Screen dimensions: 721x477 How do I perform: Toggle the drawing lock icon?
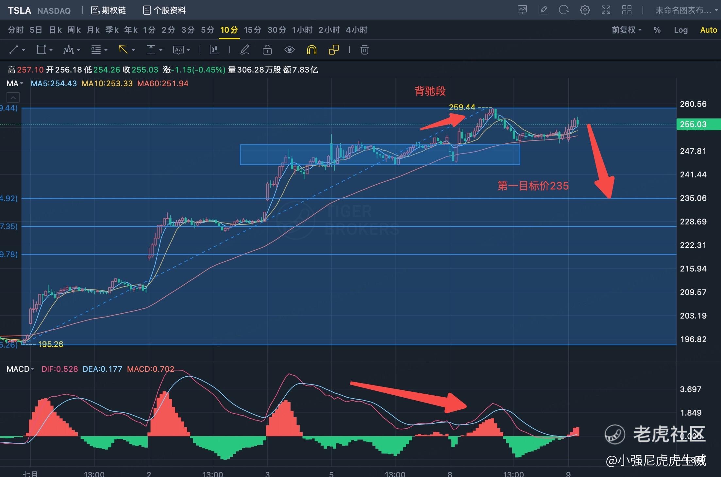[x=267, y=50]
